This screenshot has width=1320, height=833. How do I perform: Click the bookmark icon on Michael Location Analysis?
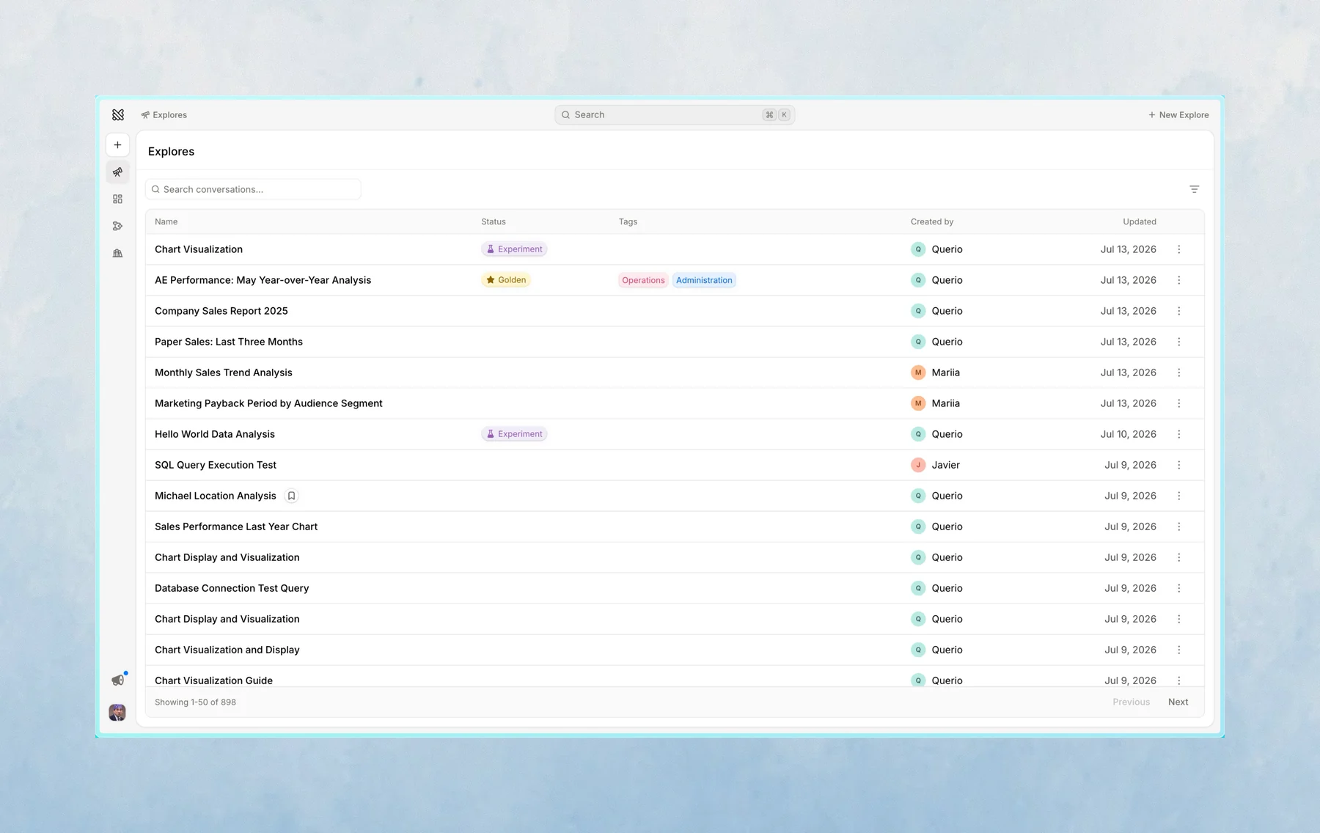point(291,496)
